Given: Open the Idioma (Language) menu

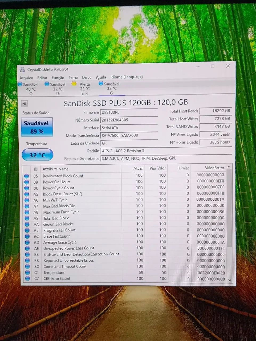Looking at the screenshot, I should pyautogui.click(x=127, y=77).
